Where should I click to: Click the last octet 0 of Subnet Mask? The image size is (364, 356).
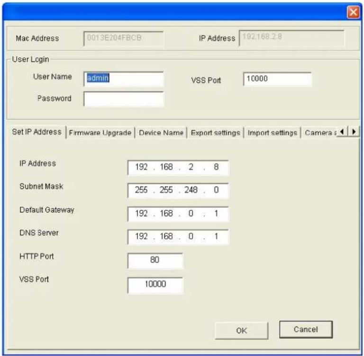[216, 190]
